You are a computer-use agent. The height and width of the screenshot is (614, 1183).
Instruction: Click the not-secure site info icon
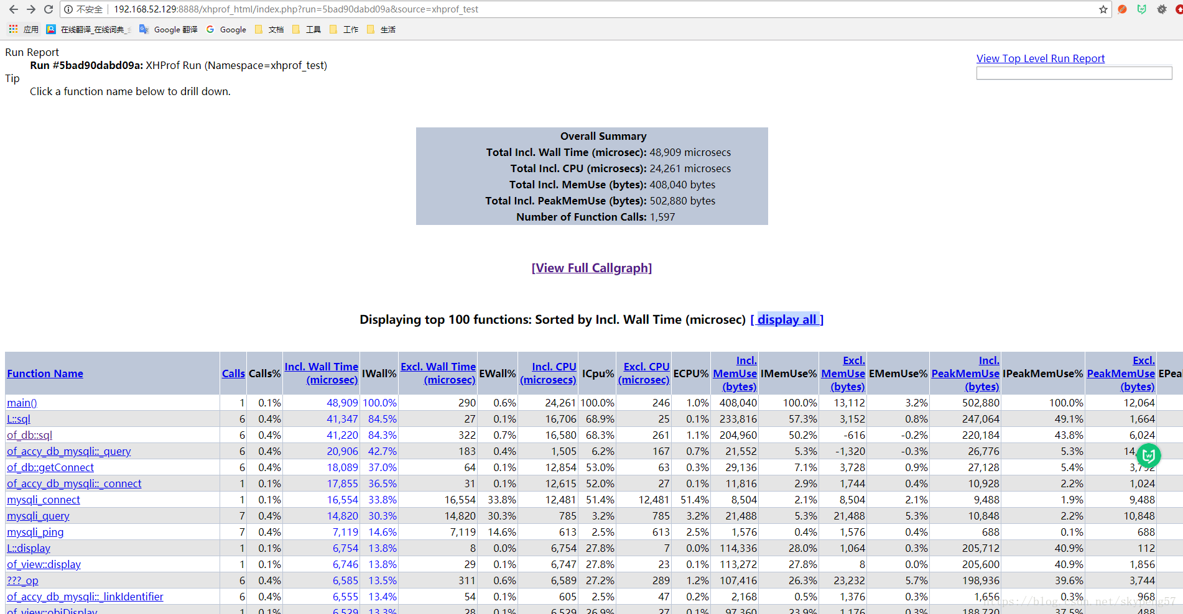[68, 9]
